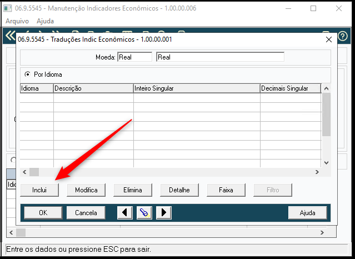Click the previous record arrow button
Screen dimensions: 355x259
125,212
